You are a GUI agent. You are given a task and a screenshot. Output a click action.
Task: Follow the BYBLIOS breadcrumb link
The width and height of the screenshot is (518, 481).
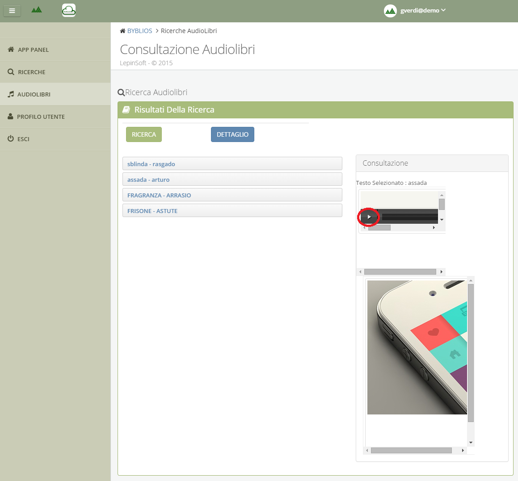140,31
